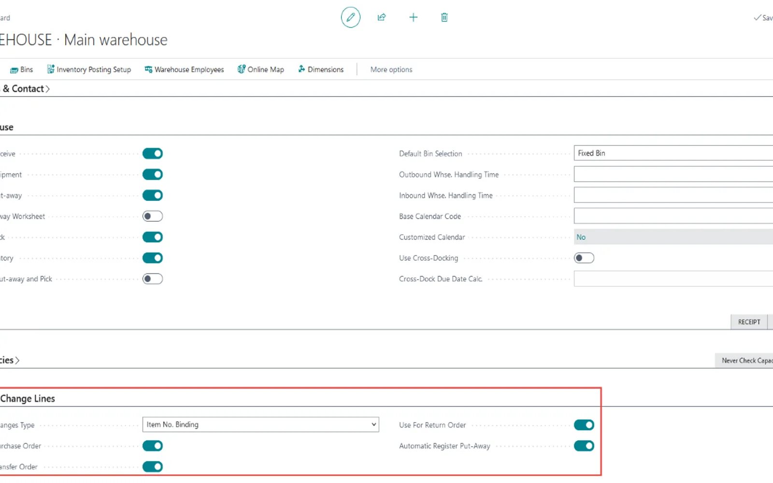Toggle the switch in the row ending in 'ck'
The image size is (773, 483).
click(153, 237)
